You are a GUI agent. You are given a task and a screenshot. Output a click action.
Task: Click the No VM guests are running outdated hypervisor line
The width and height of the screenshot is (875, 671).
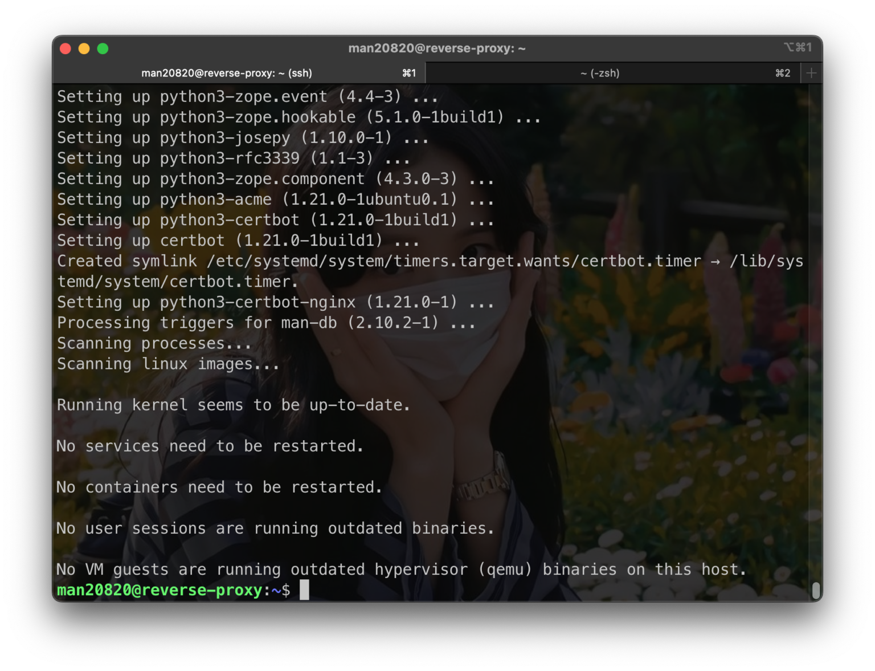click(x=399, y=570)
